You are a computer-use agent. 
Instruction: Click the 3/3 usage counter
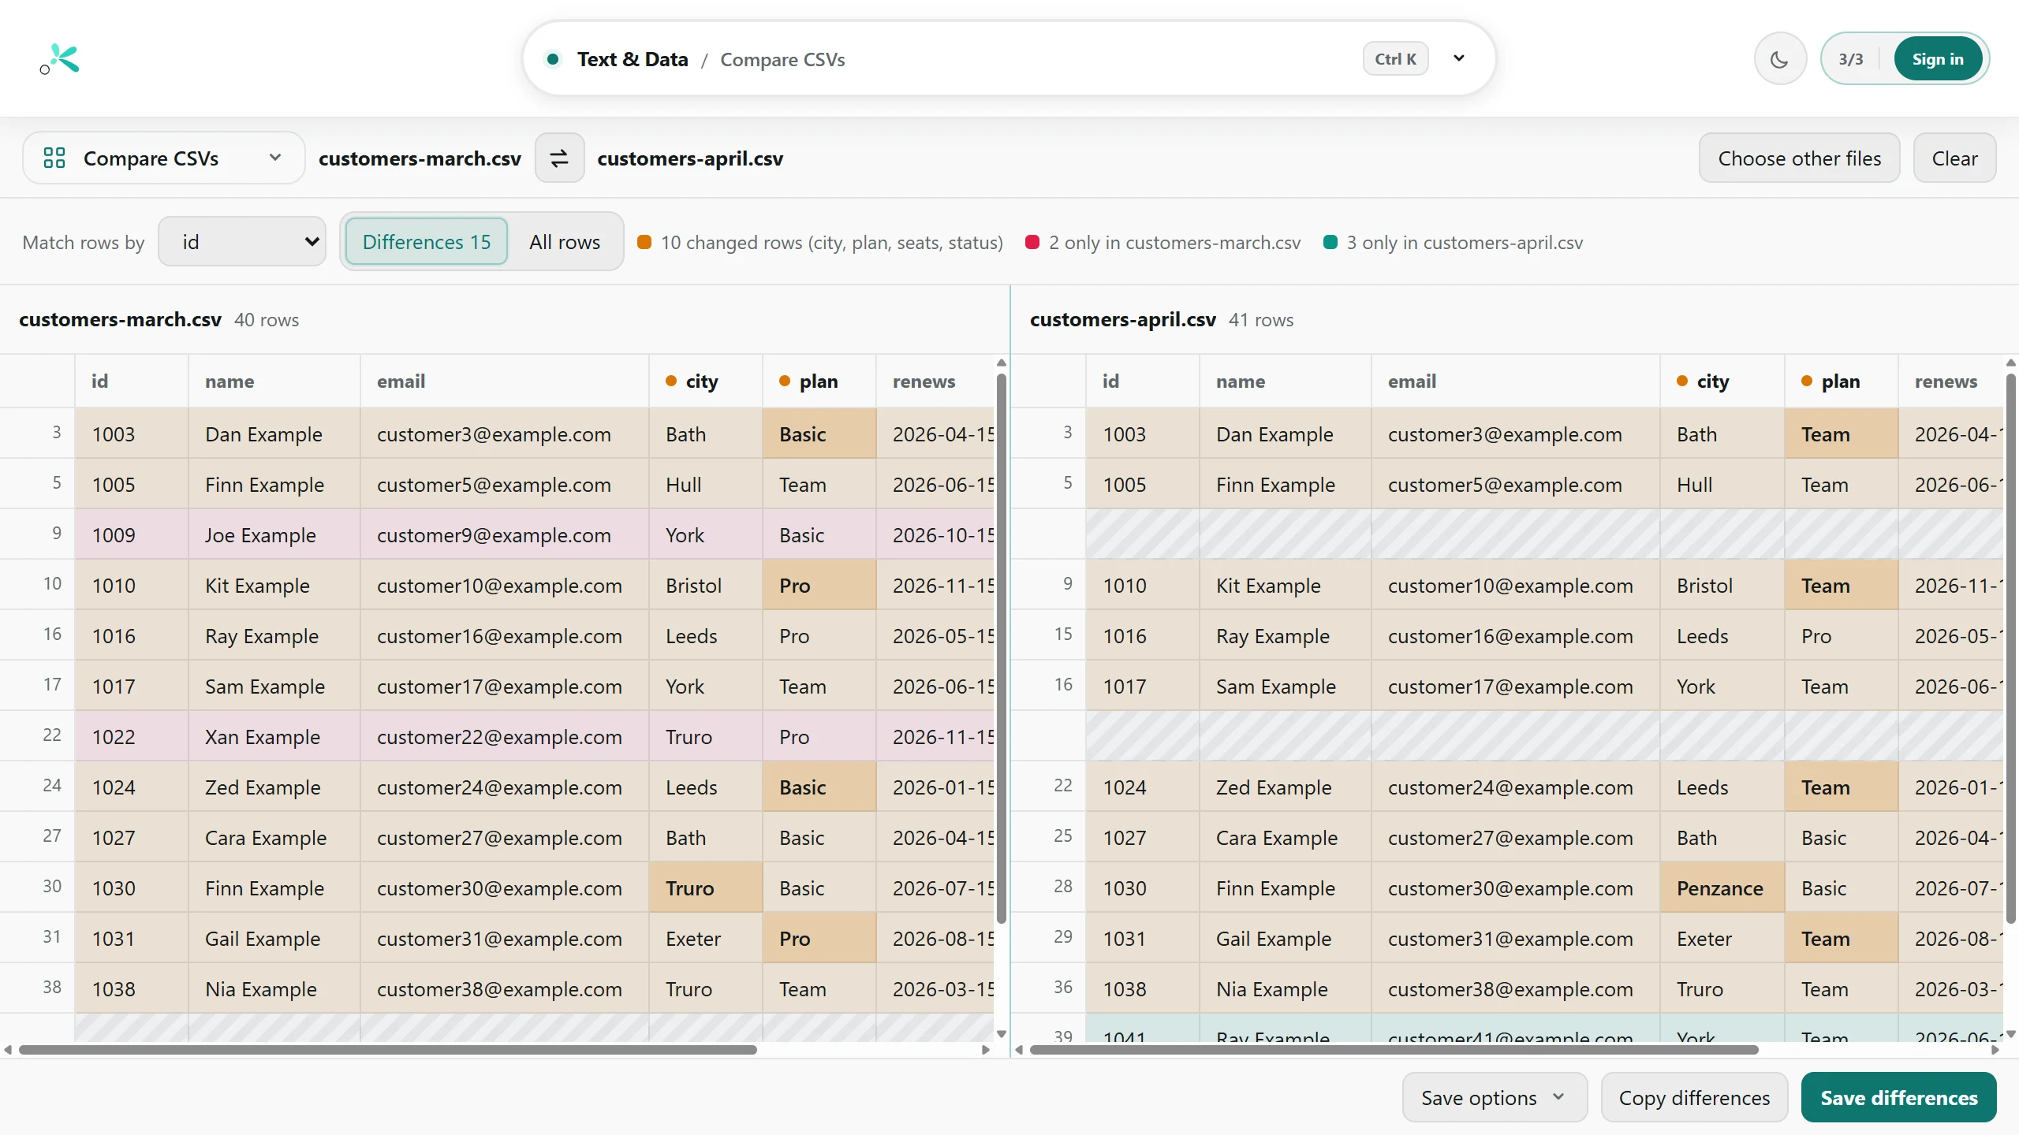[1850, 59]
